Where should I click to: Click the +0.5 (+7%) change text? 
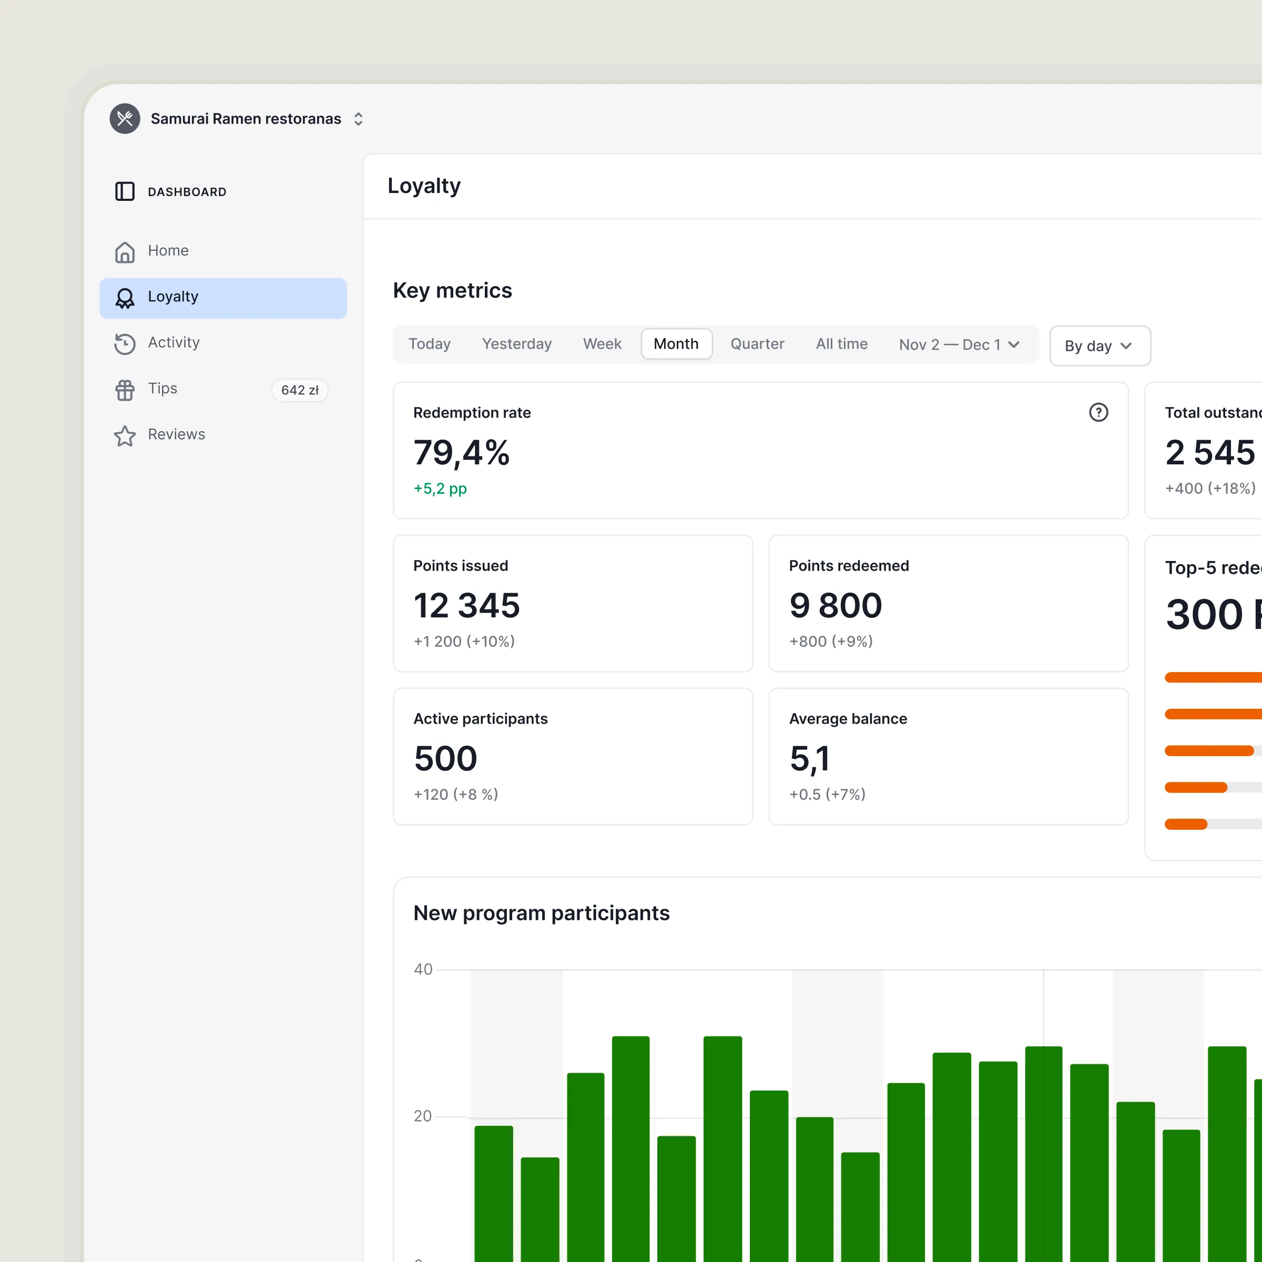pyautogui.click(x=827, y=795)
